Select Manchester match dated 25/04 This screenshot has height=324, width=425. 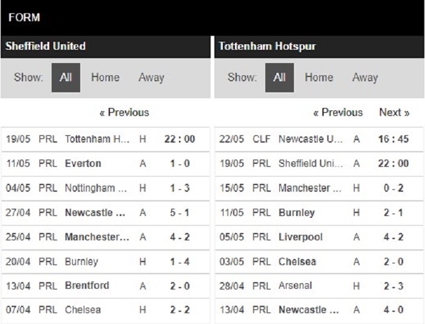point(105,237)
